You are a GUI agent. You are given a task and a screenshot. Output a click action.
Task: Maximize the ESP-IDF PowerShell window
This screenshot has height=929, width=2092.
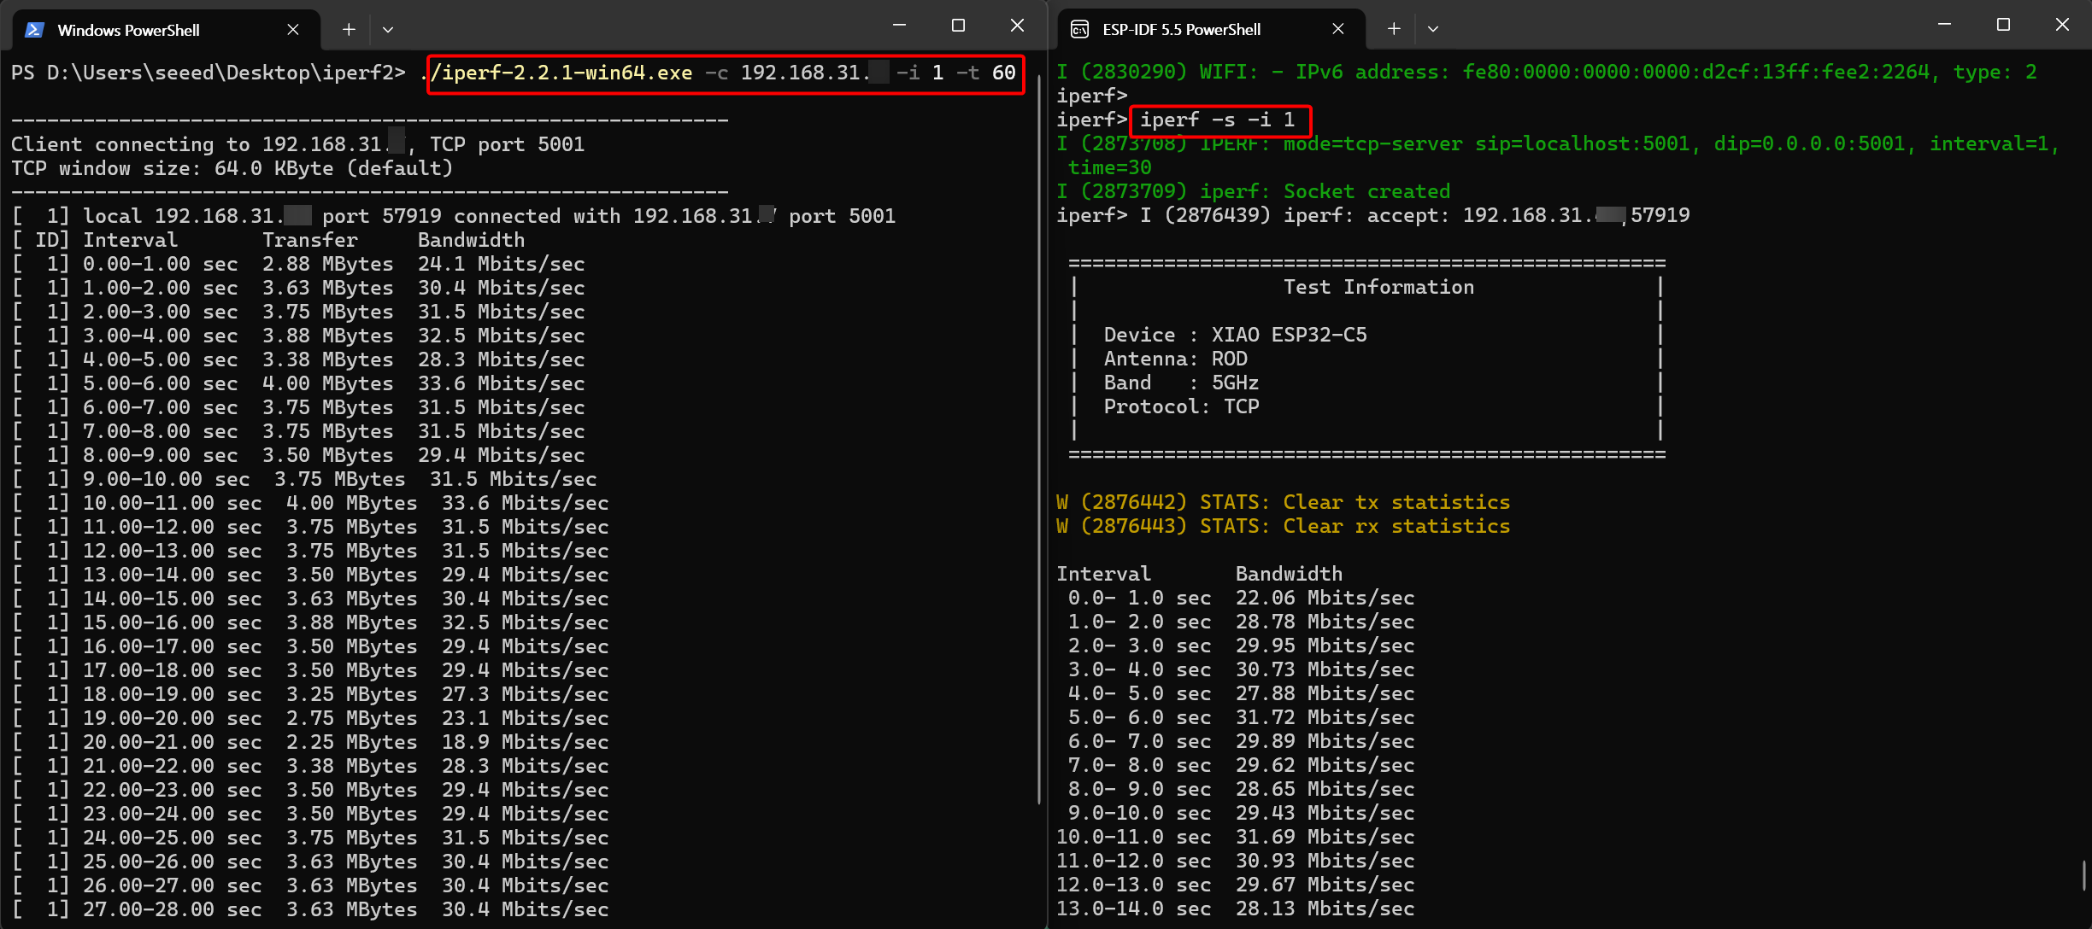[2003, 25]
